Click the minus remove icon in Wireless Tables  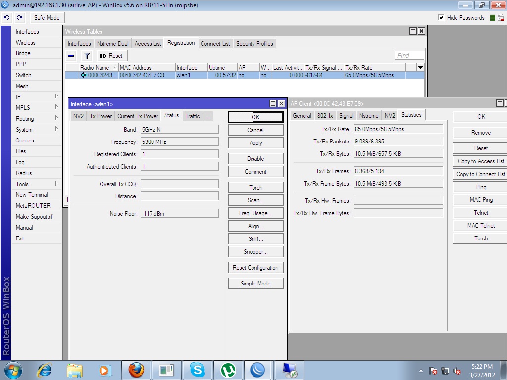click(71, 56)
